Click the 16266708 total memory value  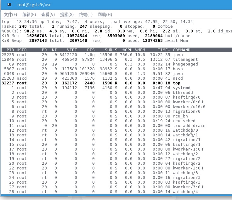(x=37, y=36)
